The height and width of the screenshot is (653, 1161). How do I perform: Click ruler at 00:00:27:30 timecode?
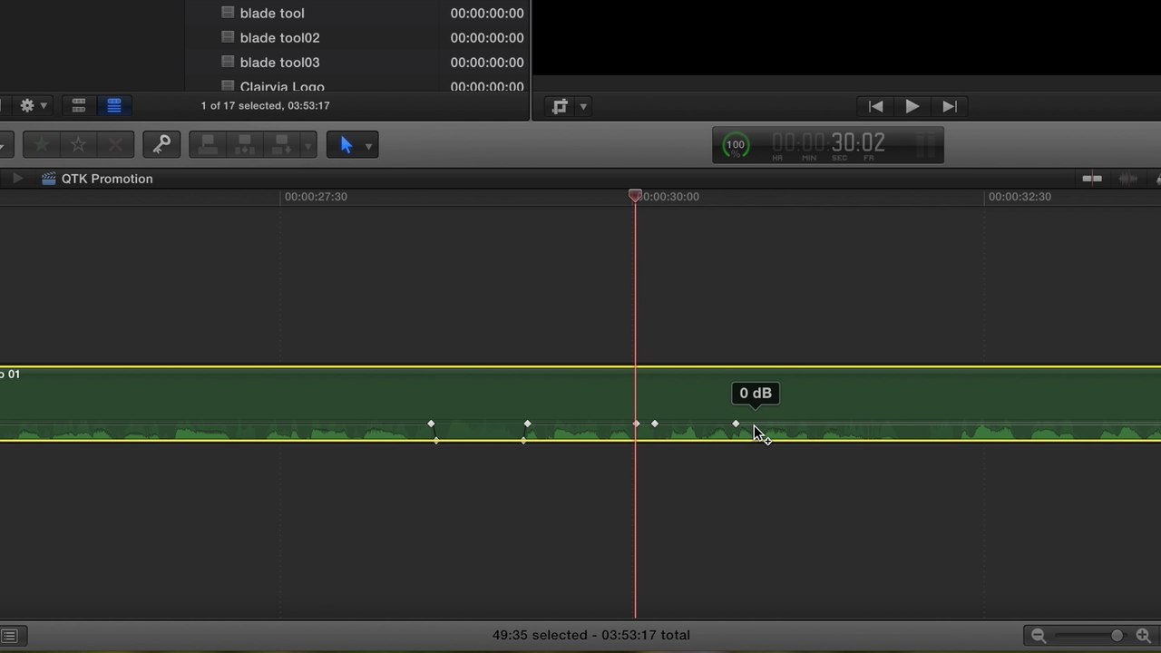pos(316,196)
